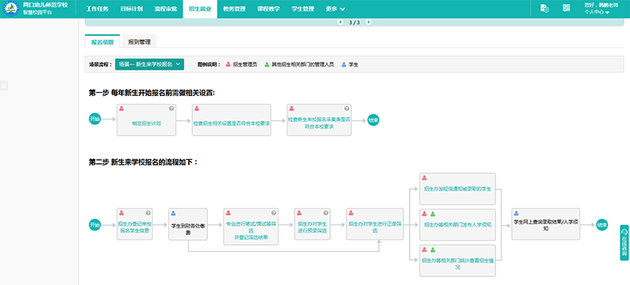The height and width of the screenshot is (285, 630).
Task: Open the 教务管理 menu
Action: (x=234, y=9)
